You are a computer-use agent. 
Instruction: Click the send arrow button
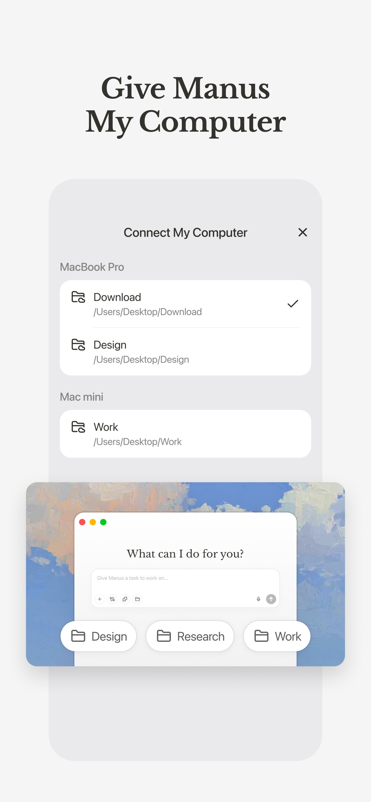[271, 599]
